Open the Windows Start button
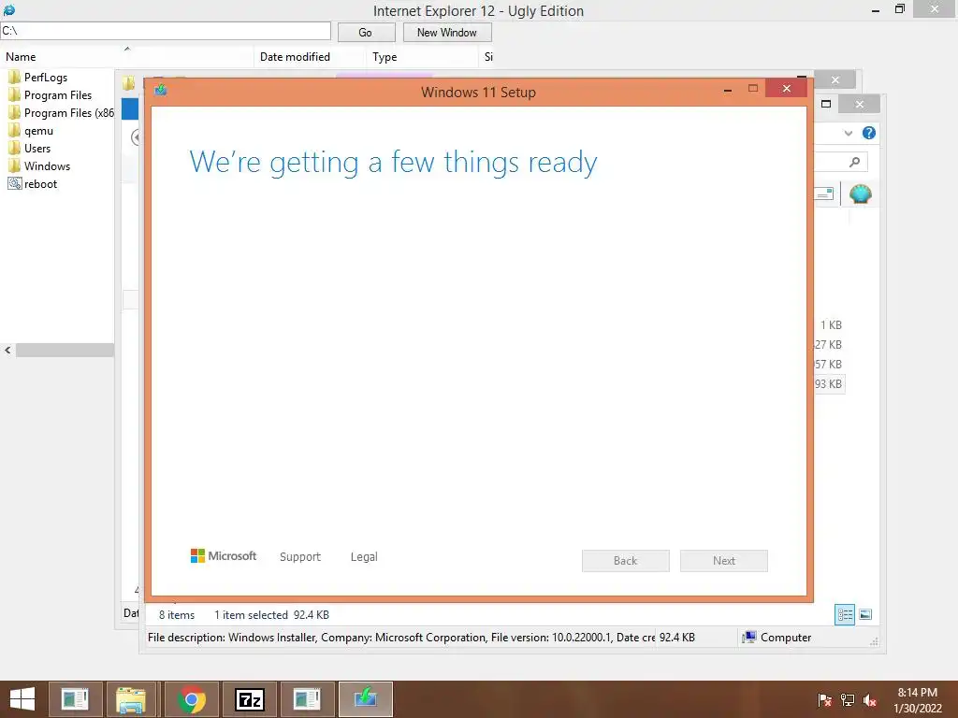The image size is (958, 718). coord(22,699)
